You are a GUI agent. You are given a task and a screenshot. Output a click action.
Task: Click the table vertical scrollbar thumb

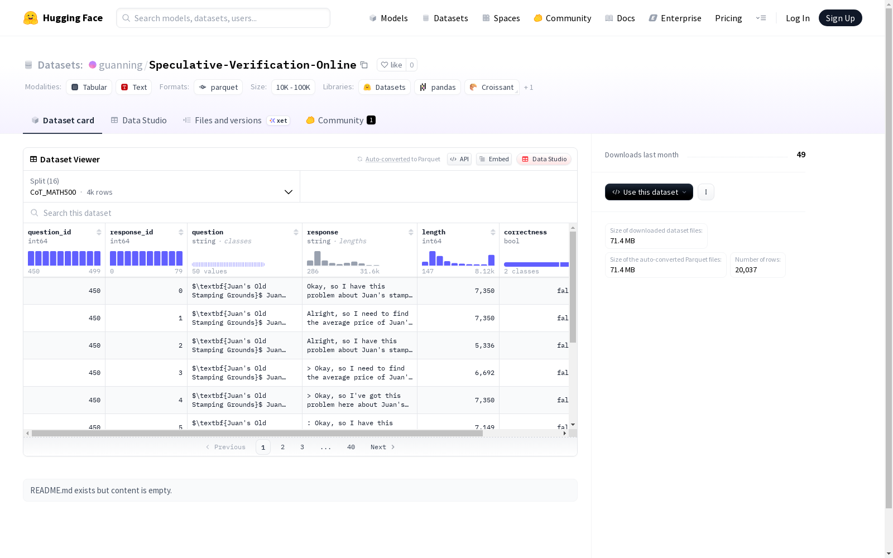pyautogui.click(x=573, y=287)
